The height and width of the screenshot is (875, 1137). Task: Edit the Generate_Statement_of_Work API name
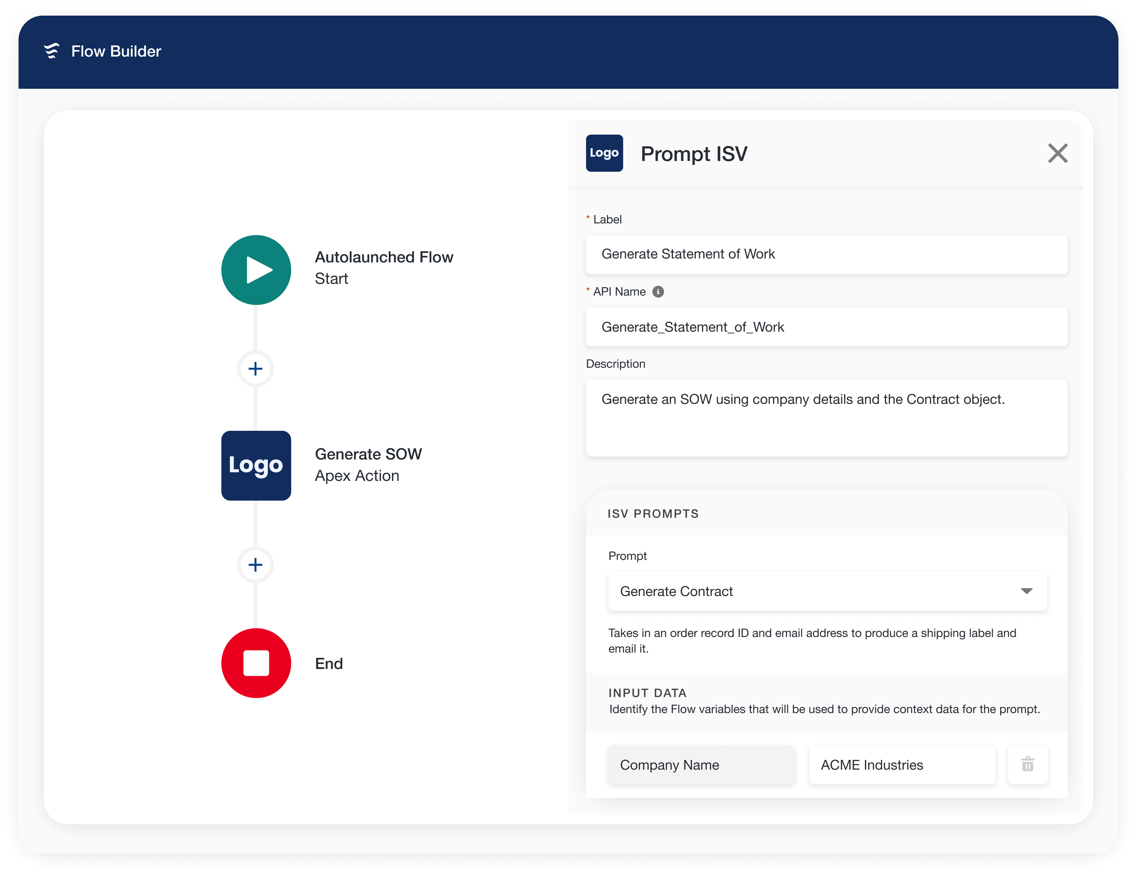(x=827, y=327)
